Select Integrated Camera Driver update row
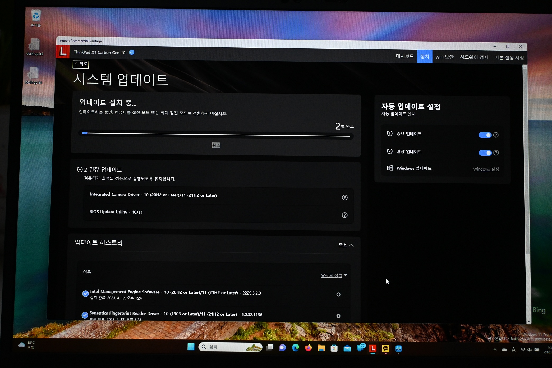Viewport: 552px width, 368px height. point(218,196)
